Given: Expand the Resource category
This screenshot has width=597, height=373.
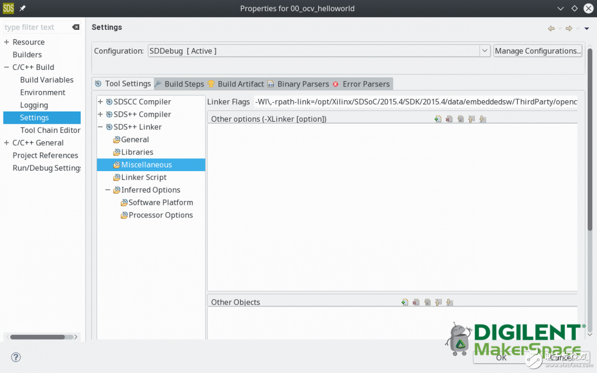Looking at the screenshot, I should point(7,42).
